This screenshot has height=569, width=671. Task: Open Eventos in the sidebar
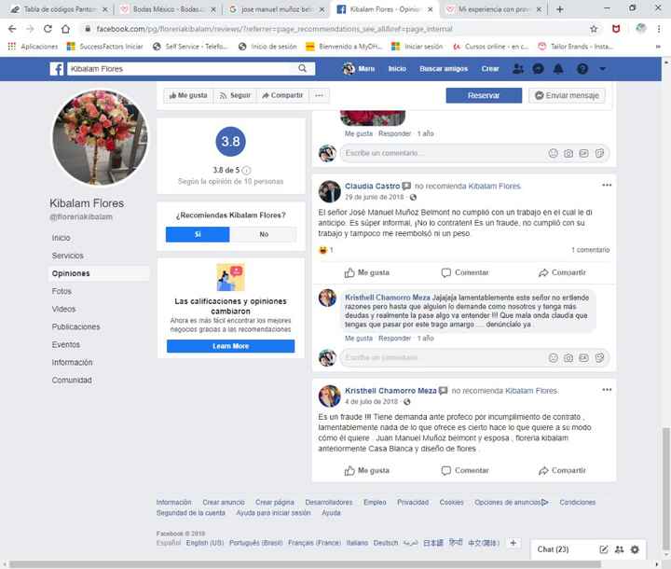click(66, 344)
